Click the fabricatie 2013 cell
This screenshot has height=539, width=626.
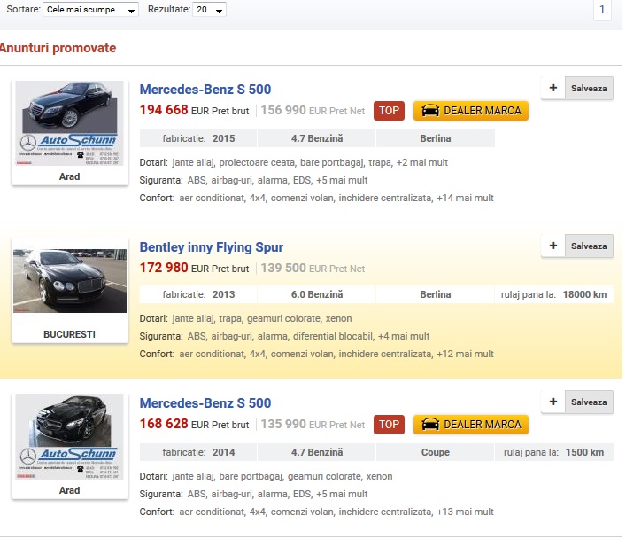coord(198,294)
